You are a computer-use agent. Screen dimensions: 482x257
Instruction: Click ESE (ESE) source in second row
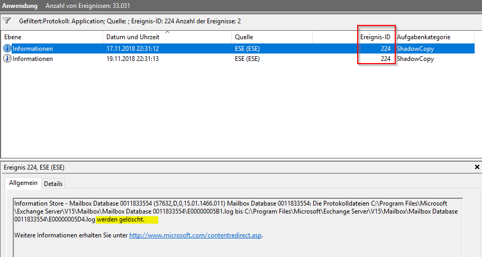[x=247, y=59]
